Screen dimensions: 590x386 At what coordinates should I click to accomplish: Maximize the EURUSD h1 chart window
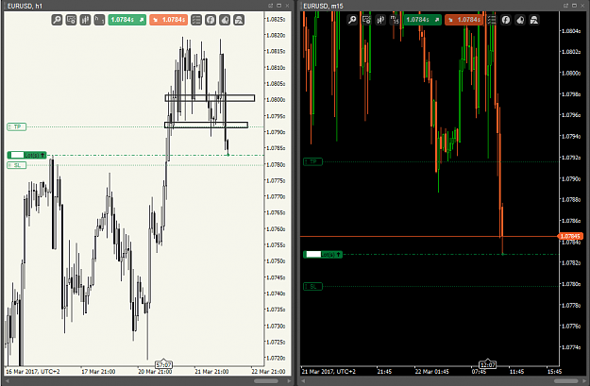tap(278, 6)
